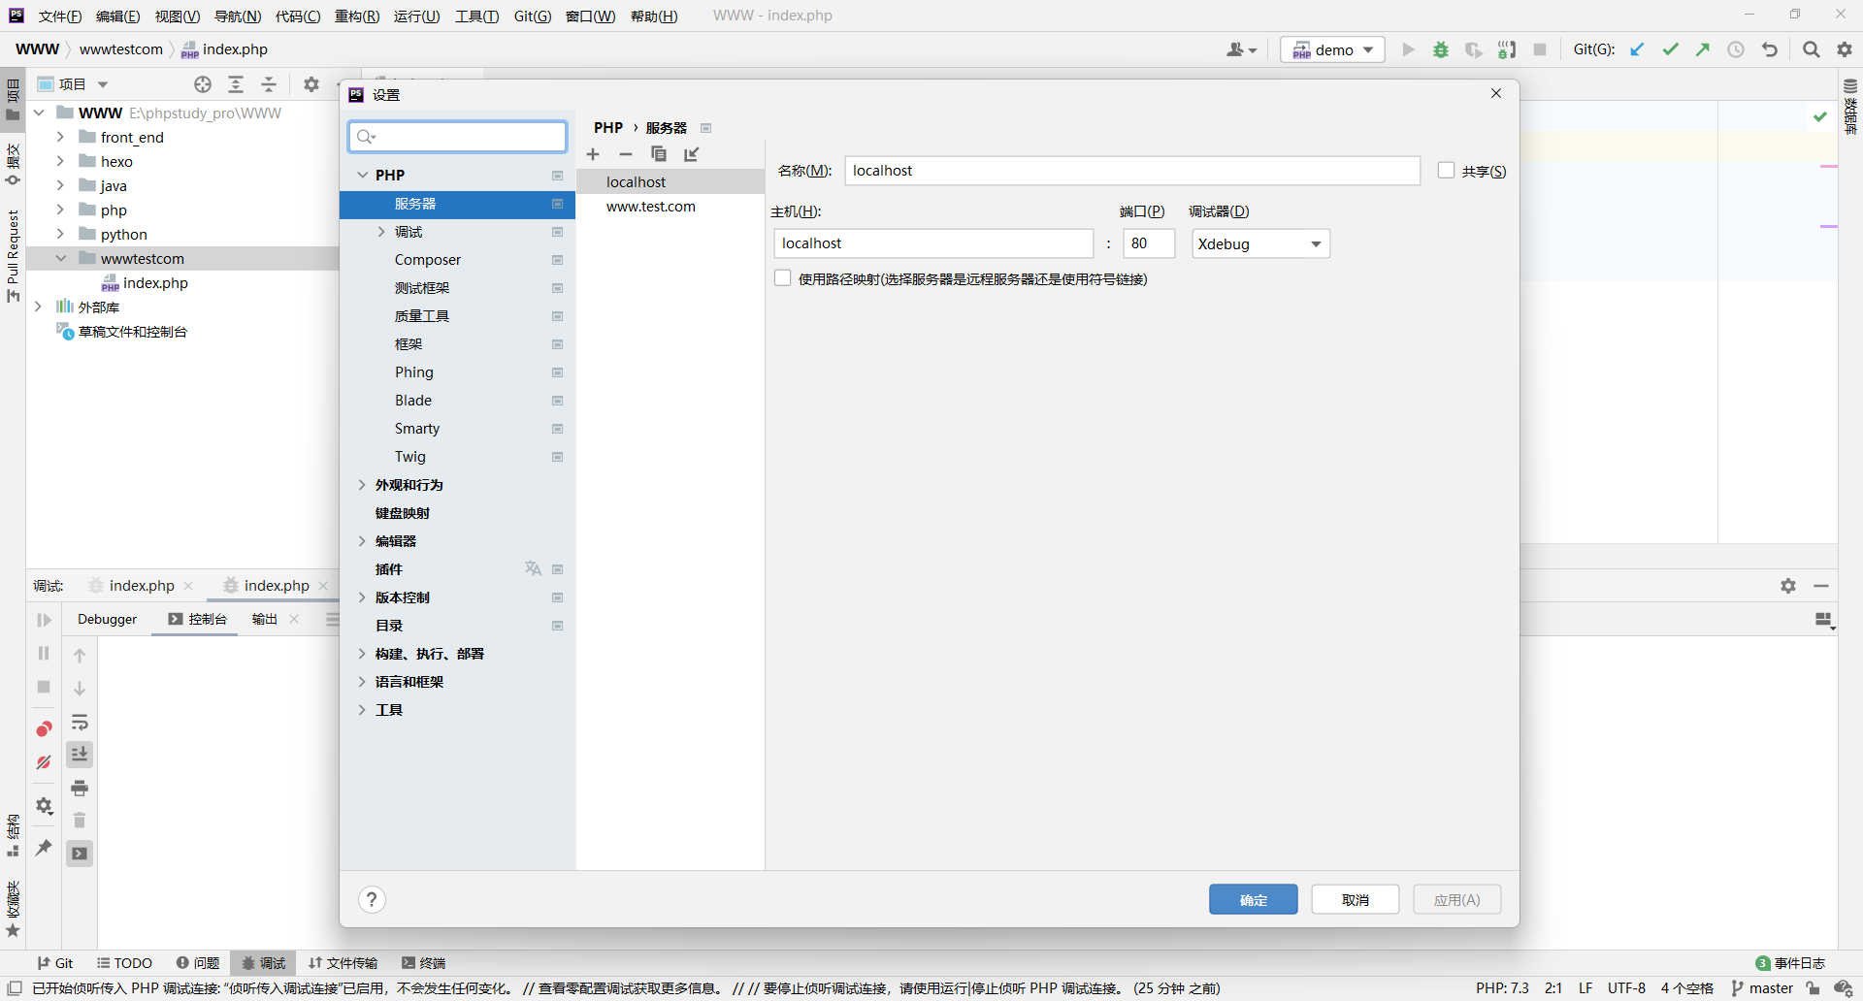Click the rollback undo icon
This screenshot has height=1001, width=1863.
coord(1770,49)
